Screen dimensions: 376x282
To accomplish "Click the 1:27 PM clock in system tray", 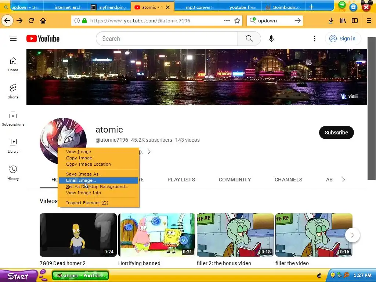I will [362, 275].
